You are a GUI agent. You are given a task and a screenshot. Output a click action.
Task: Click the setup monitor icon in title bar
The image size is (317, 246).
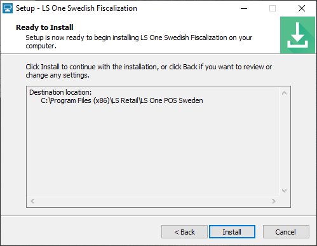tap(8, 8)
